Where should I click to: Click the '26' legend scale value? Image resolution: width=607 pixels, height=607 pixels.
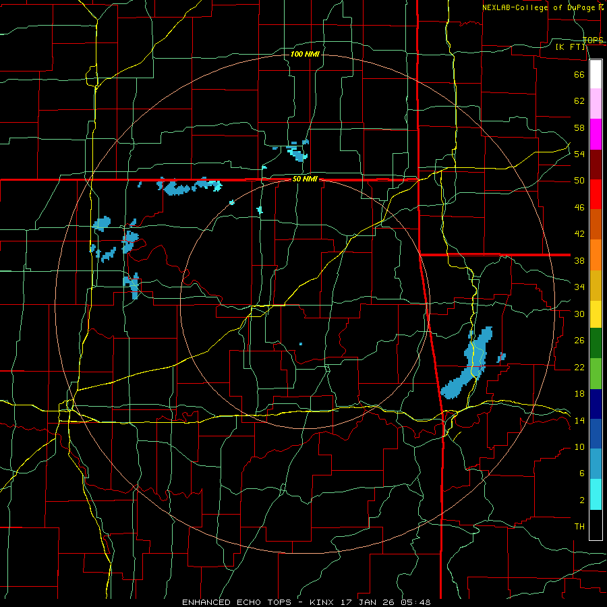coord(579,341)
